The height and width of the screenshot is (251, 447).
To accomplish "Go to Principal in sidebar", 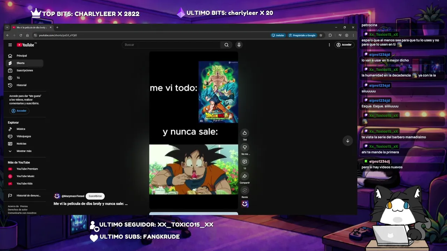I will [24, 56].
